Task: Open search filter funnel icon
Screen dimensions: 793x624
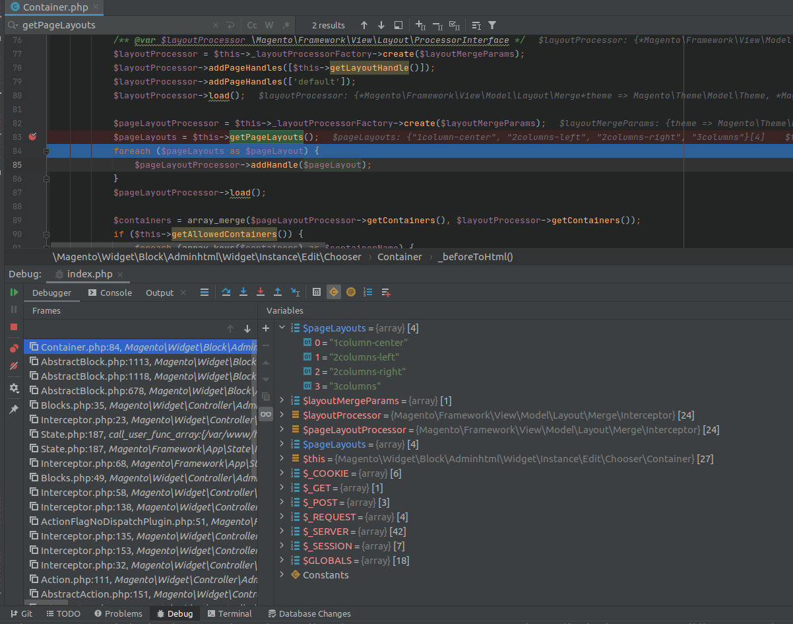Action: (492, 25)
